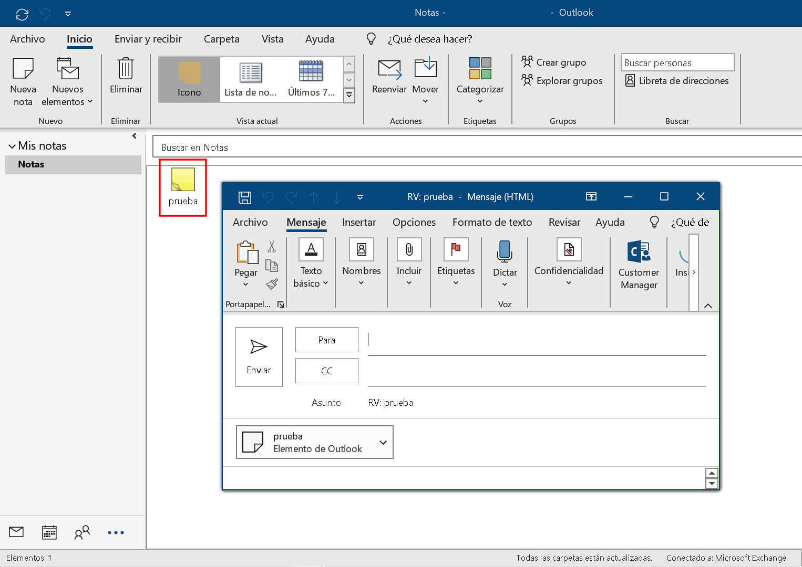Screen dimensions: 802x567
Task: Open Formato de texto tab
Action: click(492, 223)
